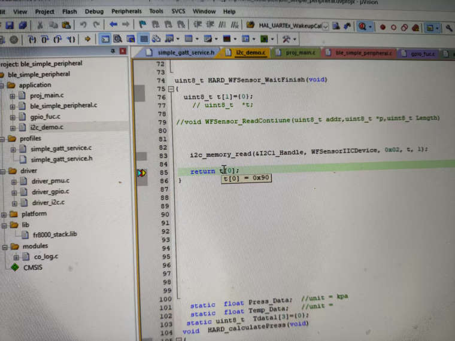Close the Project panel with red X
The image size is (455, 341).
click(x=124, y=52)
